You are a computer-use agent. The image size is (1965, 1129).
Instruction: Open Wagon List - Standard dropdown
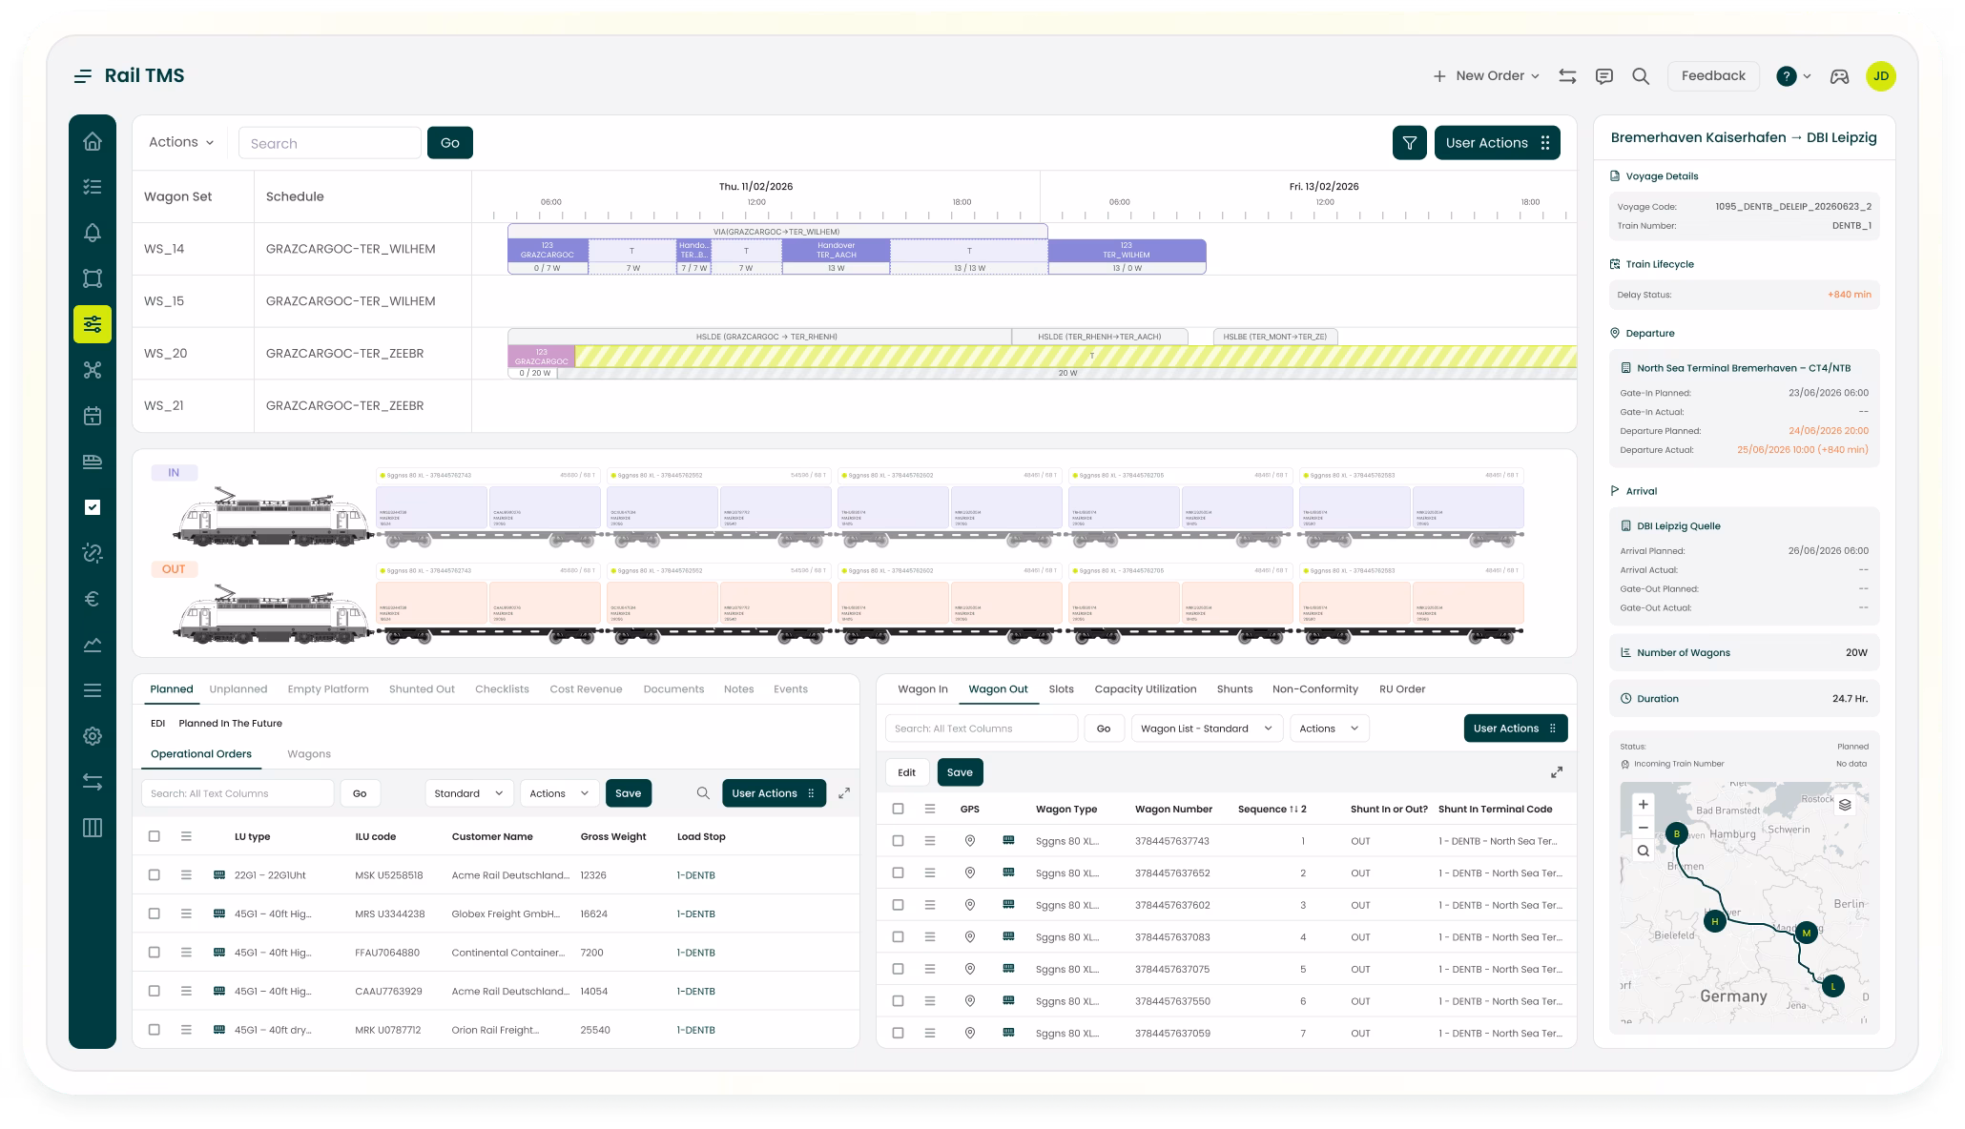pyautogui.click(x=1207, y=729)
